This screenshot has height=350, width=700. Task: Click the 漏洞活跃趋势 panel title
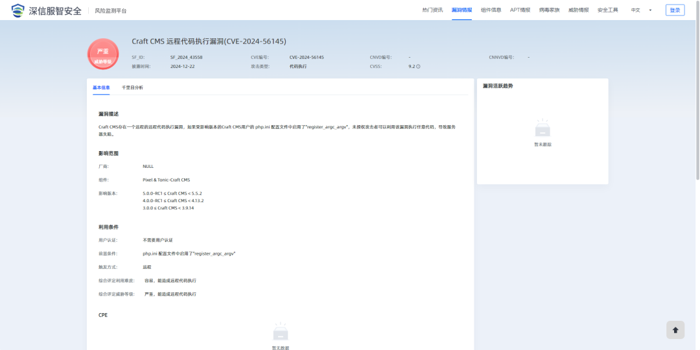pyautogui.click(x=498, y=86)
